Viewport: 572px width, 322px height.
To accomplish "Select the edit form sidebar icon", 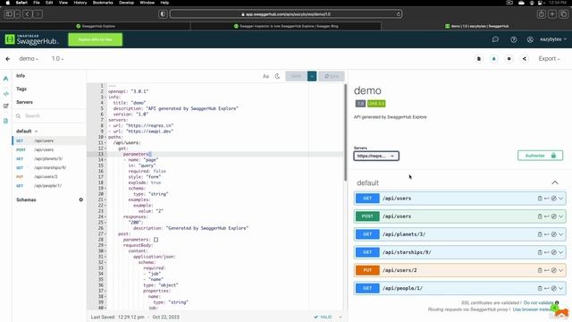I will (x=6, y=106).
